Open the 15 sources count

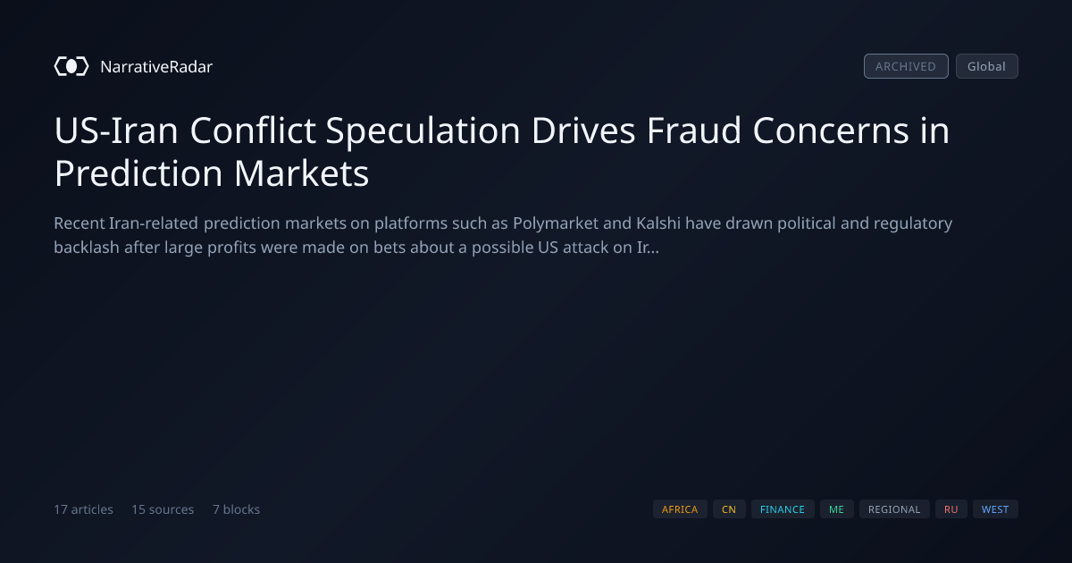point(163,509)
